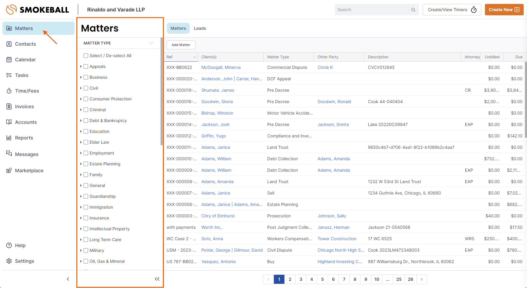
Task: Open the Invoices sidebar icon
Action: (9, 106)
